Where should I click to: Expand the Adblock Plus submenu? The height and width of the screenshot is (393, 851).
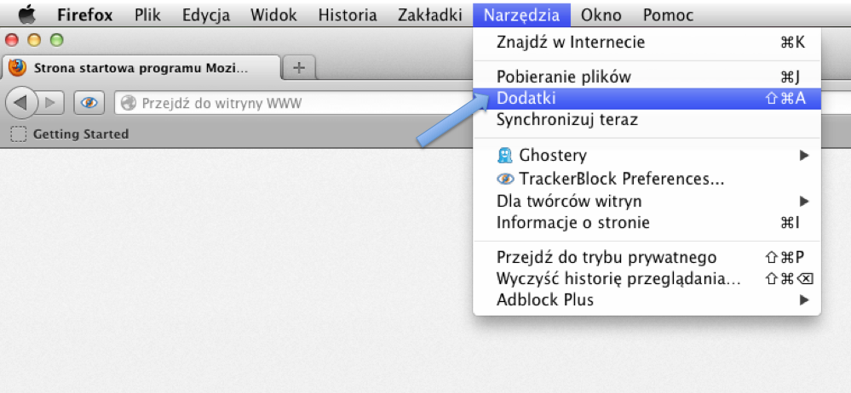(803, 300)
